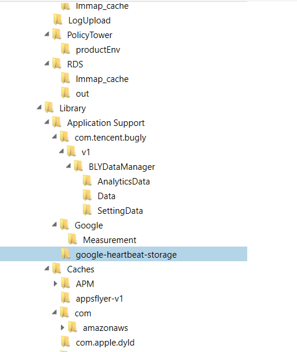The height and width of the screenshot is (352, 297).
Task: Select the "Measurement" label
Action: click(x=110, y=240)
